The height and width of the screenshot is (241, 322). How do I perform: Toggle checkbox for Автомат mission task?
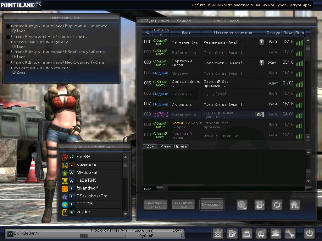[8, 37]
